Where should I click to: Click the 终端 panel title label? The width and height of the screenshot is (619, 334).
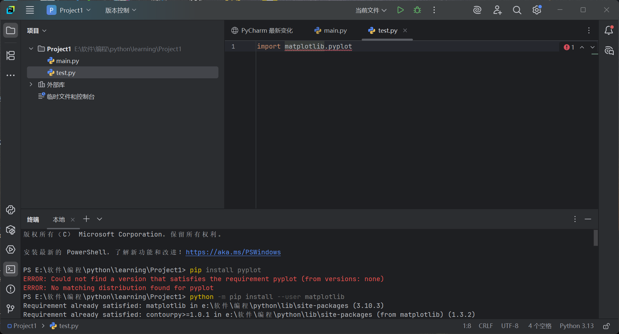[x=33, y=219]
